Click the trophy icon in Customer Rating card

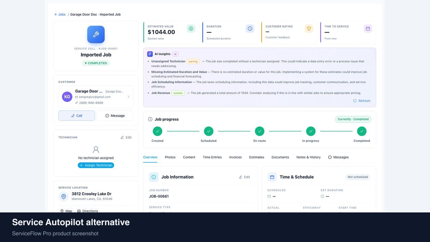pos(309,29)
